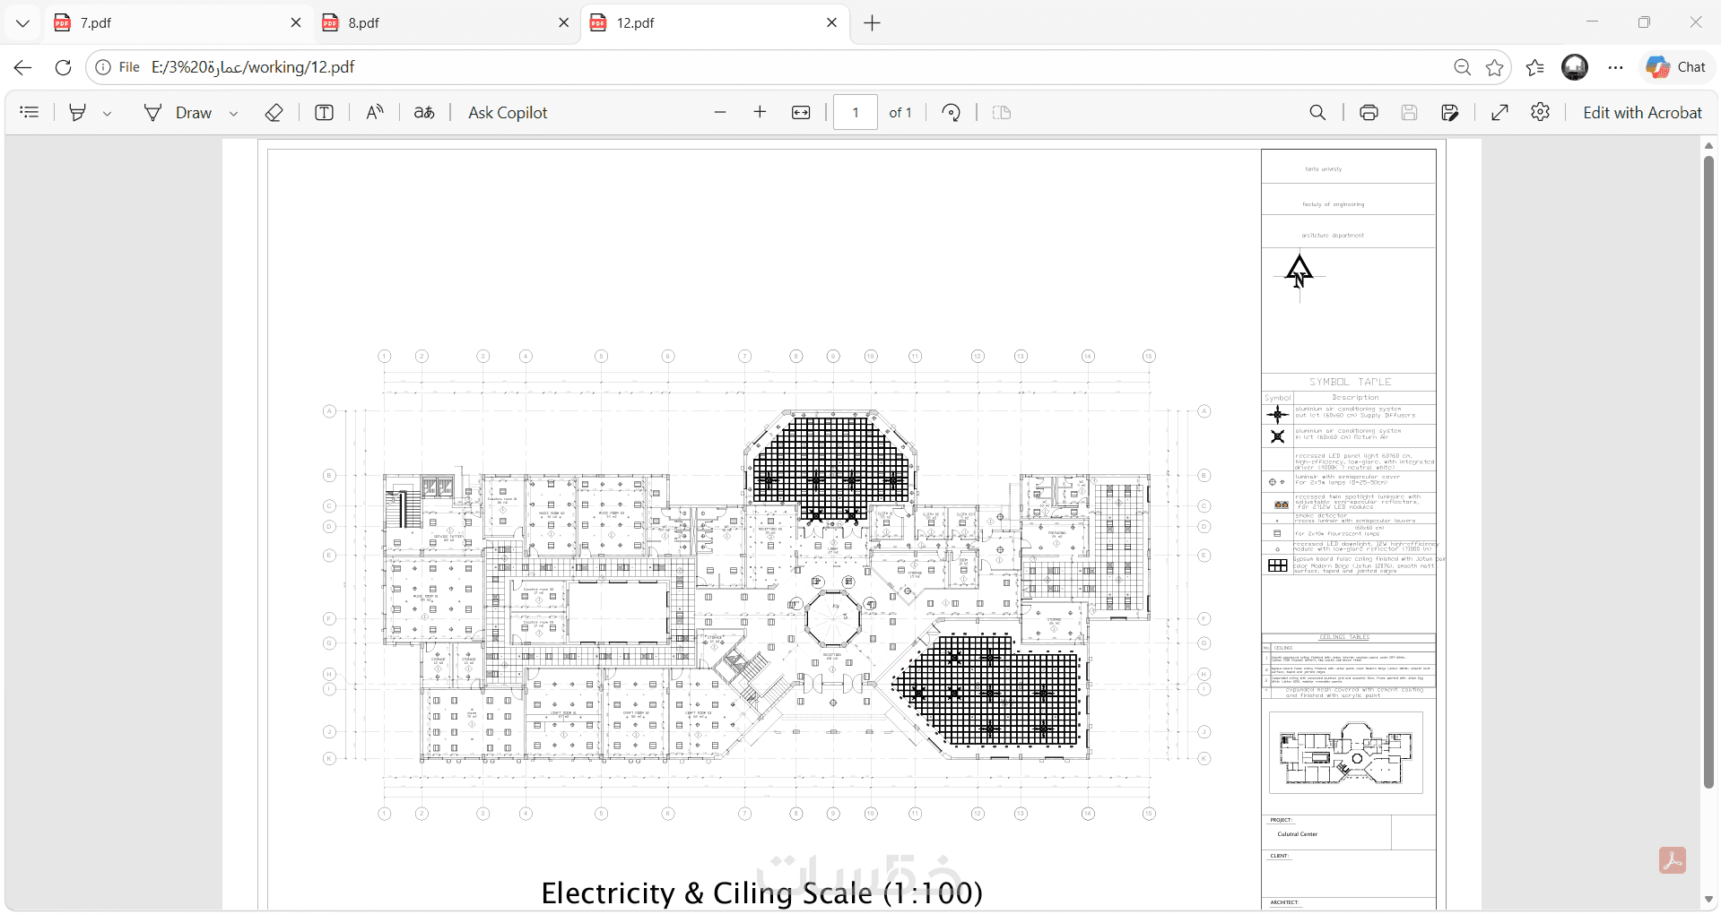Open the browser profile avatar

1575,67
